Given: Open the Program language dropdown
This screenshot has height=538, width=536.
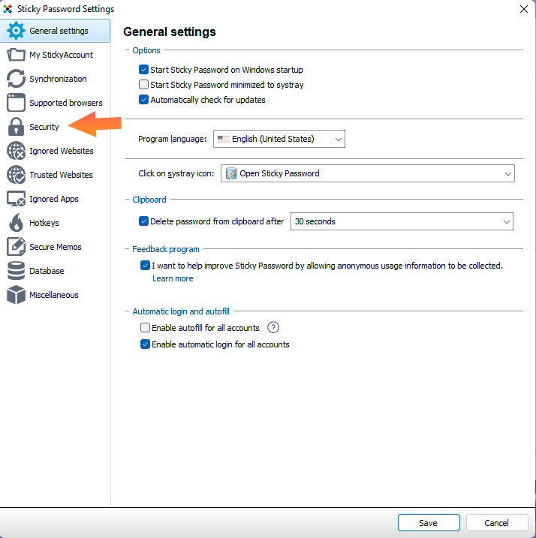Looking at the screenshot, I should (x=279, y=139).
